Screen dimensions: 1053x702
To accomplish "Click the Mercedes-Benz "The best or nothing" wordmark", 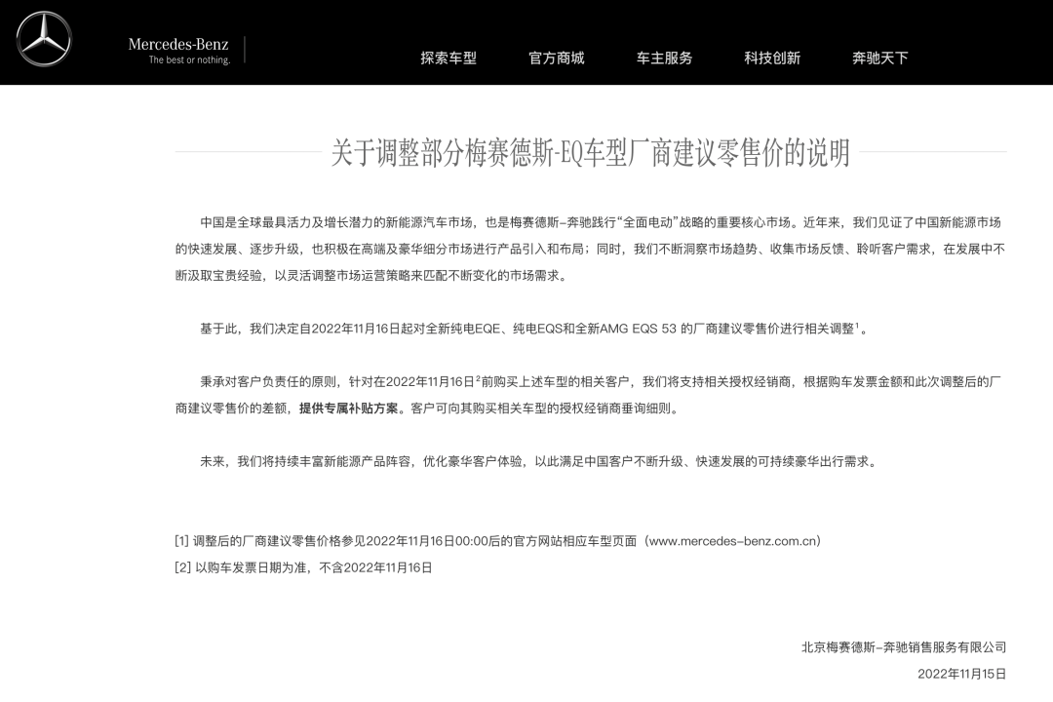I will tap(178, 51).
